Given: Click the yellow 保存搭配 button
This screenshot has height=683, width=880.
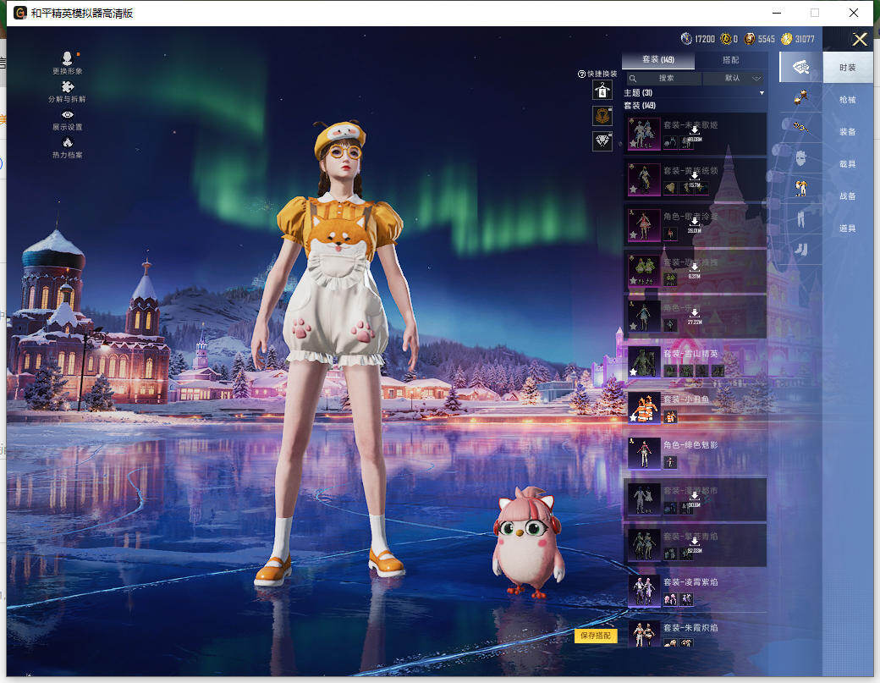Looking at the screenshot, I should click(596, 636).
